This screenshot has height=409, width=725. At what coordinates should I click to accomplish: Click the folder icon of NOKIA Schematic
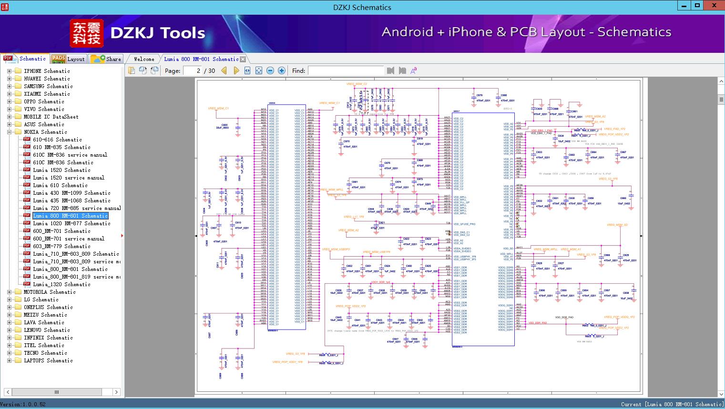[18, 132]
